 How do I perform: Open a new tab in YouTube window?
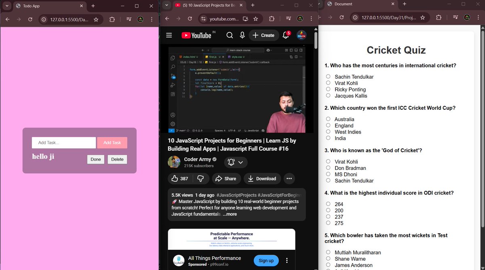pyautogui.click(x=253, y=5)
